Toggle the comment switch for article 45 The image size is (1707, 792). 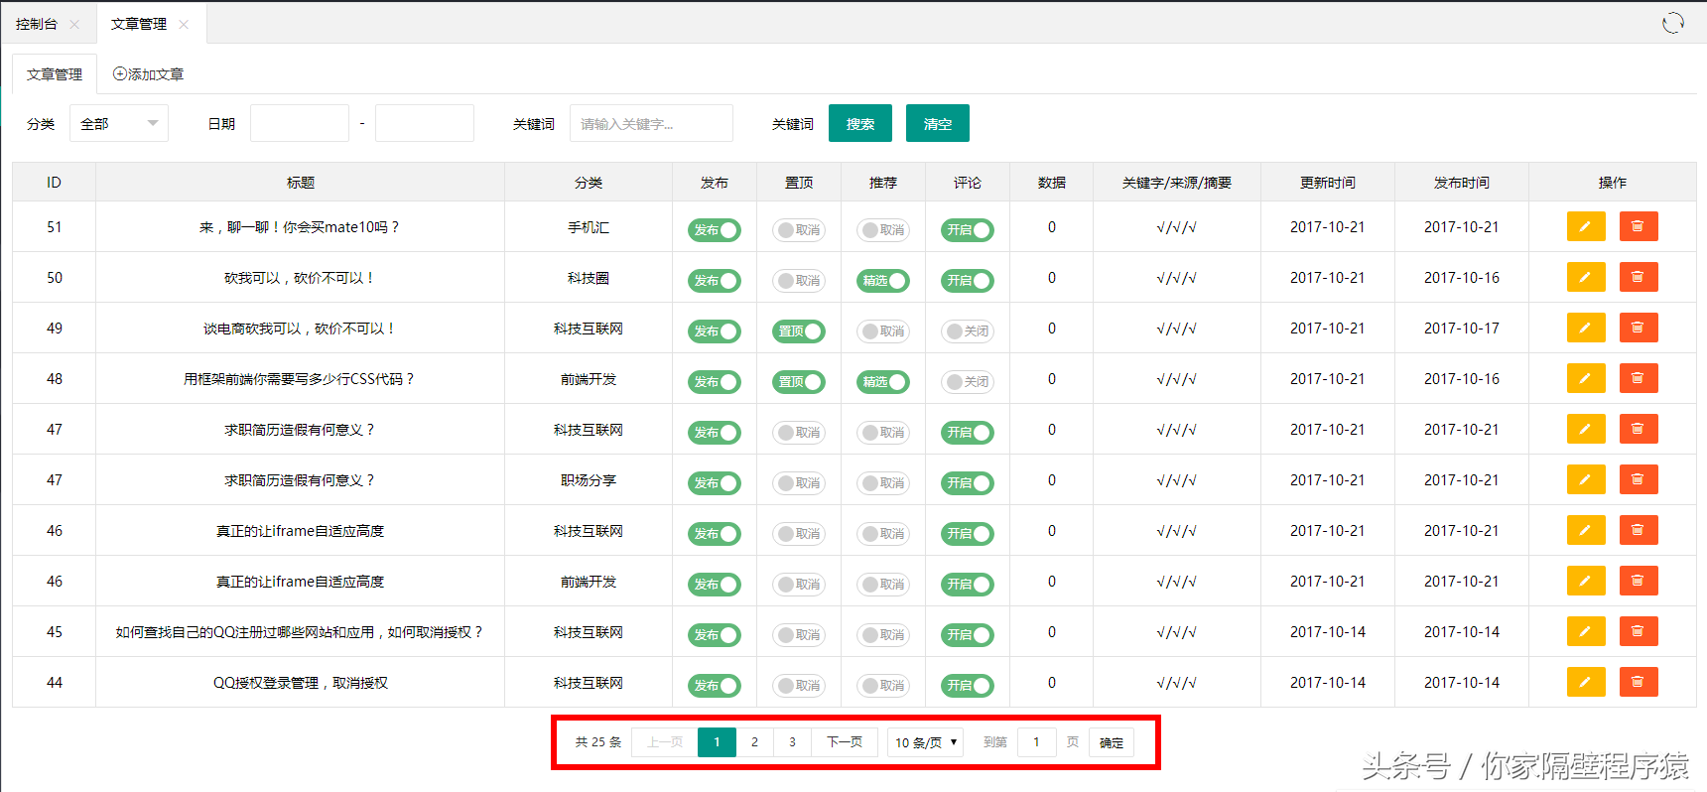(x=968, y=635)
